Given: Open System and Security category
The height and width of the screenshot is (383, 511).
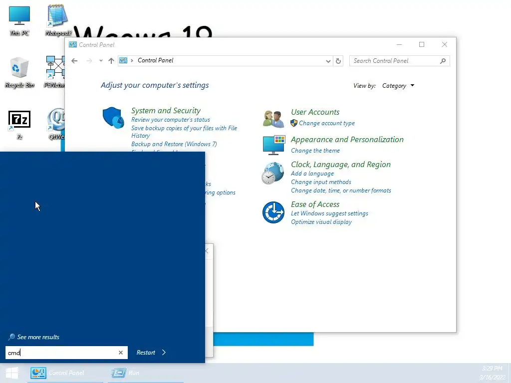Looking at the screenshot, I should [166, 111].
